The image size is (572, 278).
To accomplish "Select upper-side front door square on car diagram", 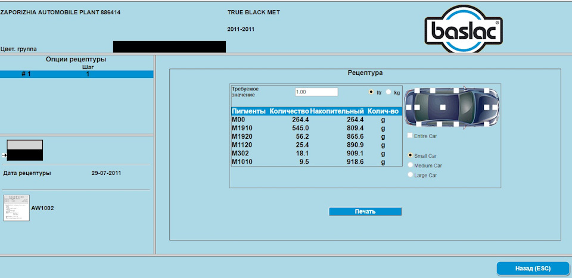I will [x=456, y=90].
